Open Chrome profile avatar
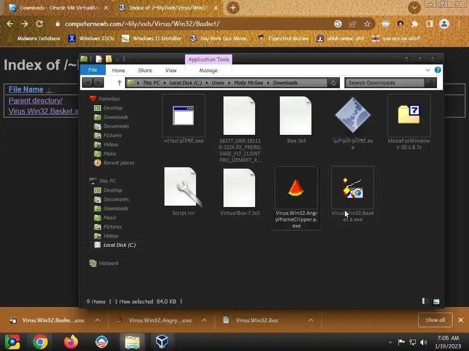The height and width of the screenshot is (351, 469). tap(444, 24)
